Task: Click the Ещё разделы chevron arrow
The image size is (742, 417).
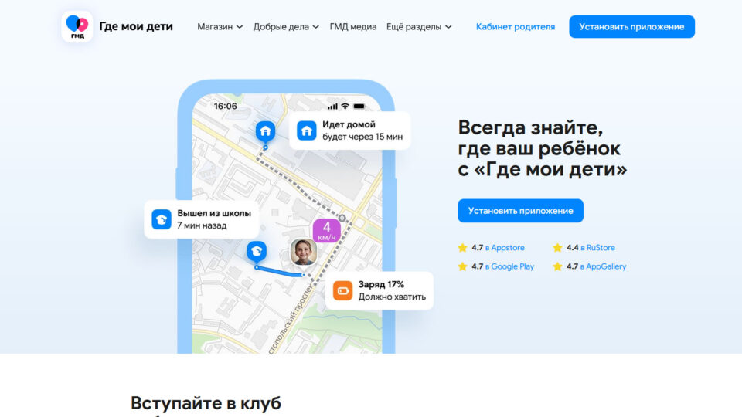Action: tap(448, 27)
